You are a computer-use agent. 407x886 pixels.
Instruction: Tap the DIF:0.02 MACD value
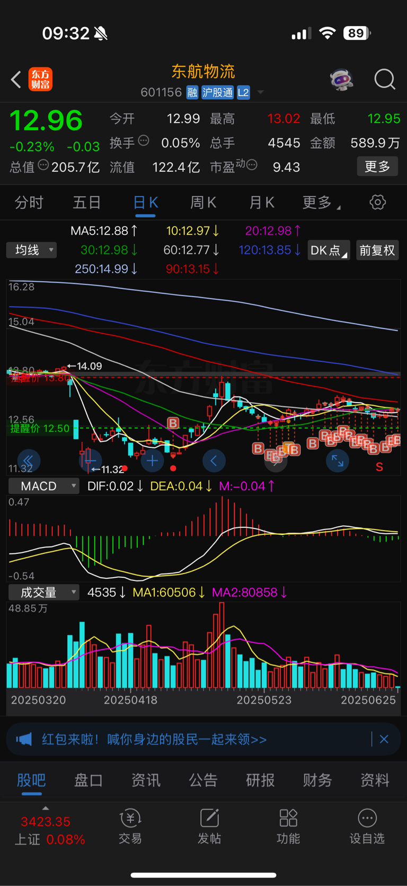tap(115, 486)
